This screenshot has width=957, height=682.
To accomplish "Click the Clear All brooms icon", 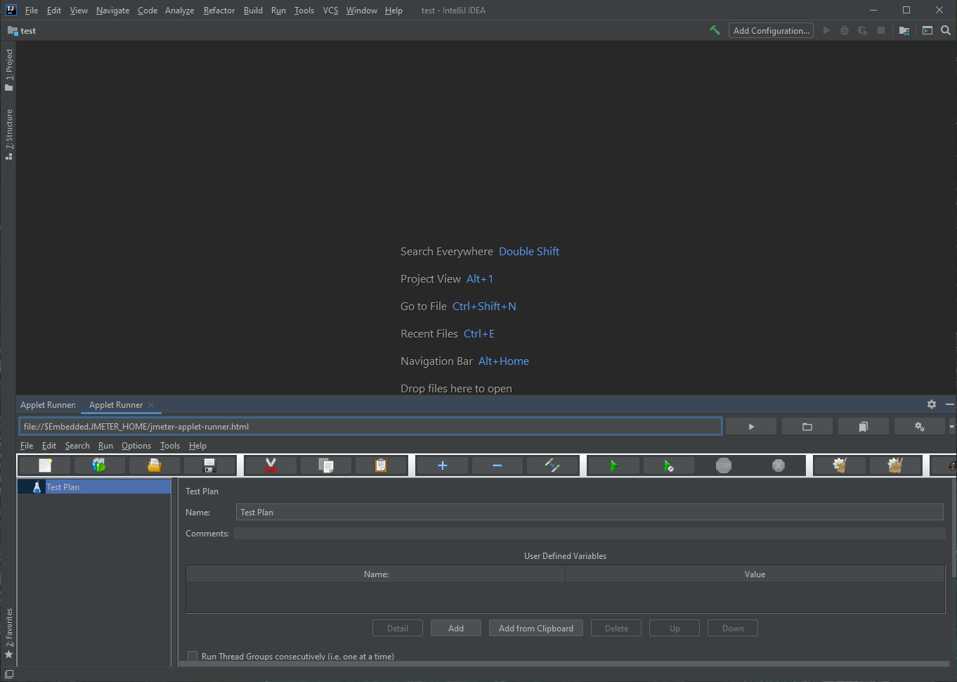I will tap(895, 465).
